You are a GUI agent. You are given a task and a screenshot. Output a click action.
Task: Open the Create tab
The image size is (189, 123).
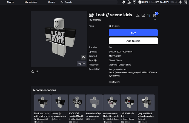pos(51,2)
